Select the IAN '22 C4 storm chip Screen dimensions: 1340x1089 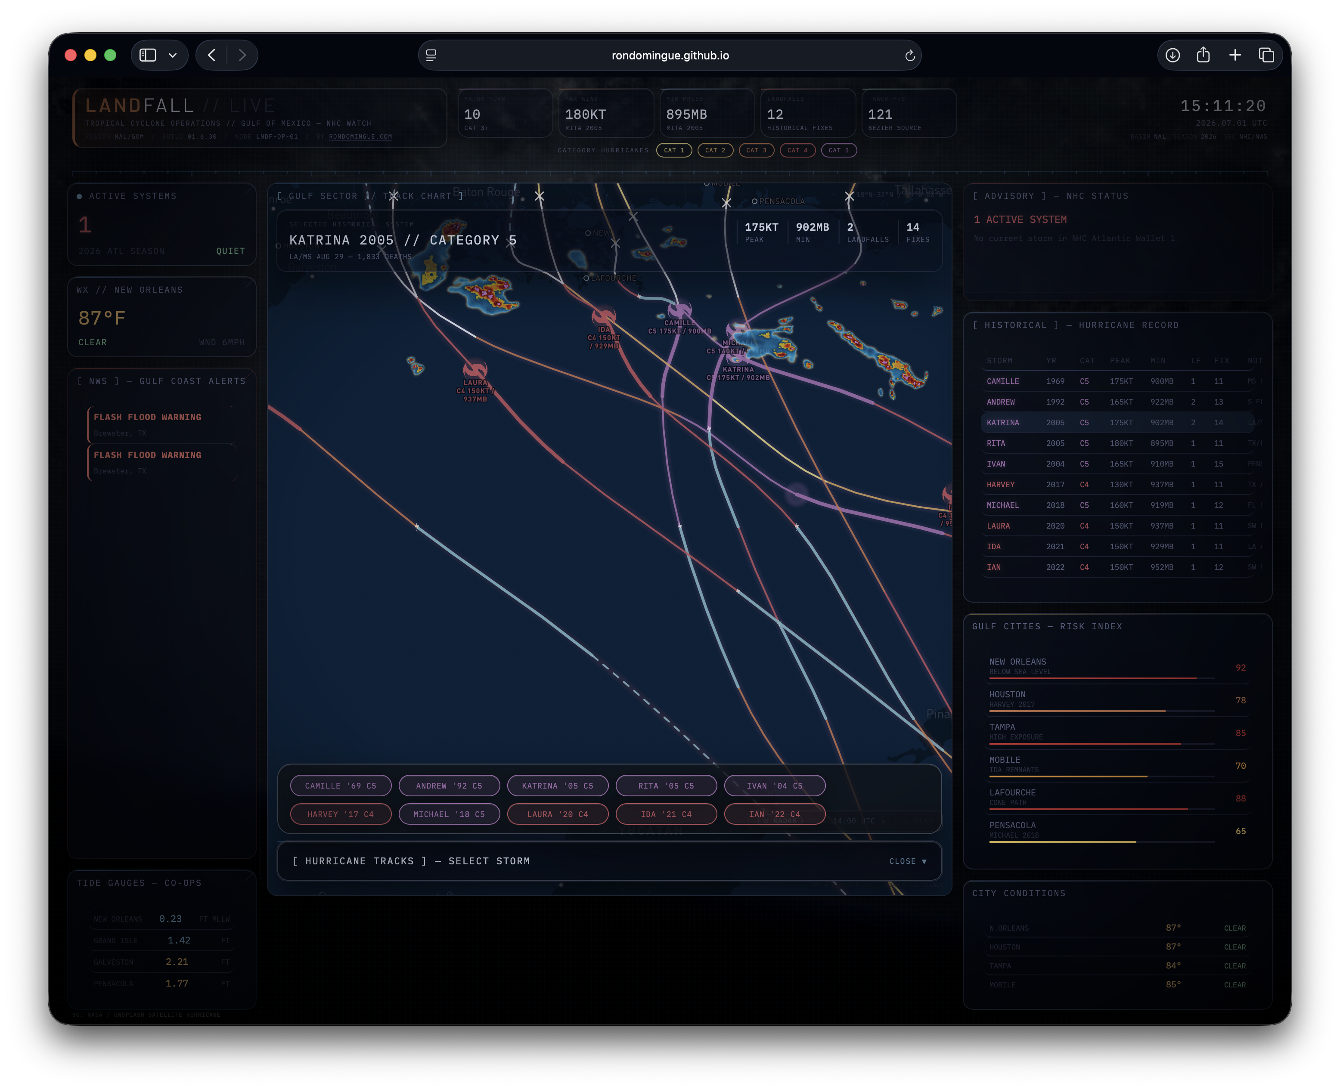pyautogui.click(x=775, y=814)
